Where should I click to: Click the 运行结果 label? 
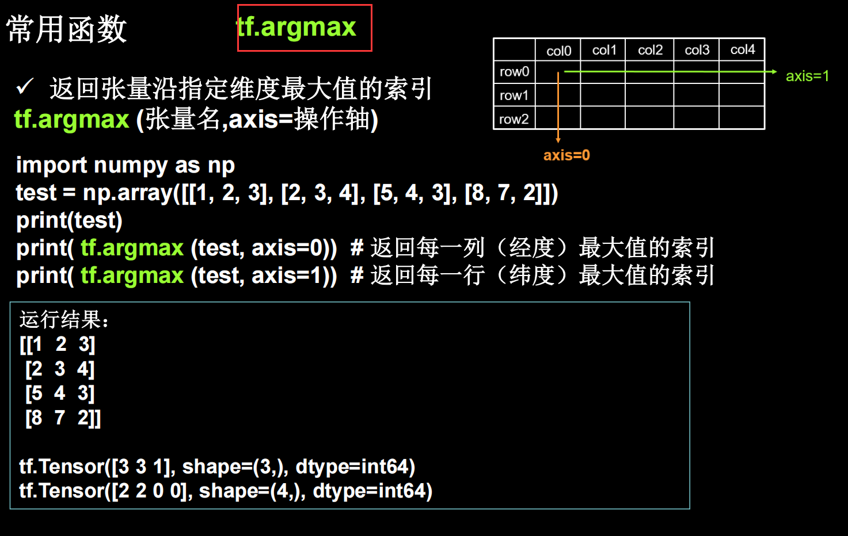point(64,319)
